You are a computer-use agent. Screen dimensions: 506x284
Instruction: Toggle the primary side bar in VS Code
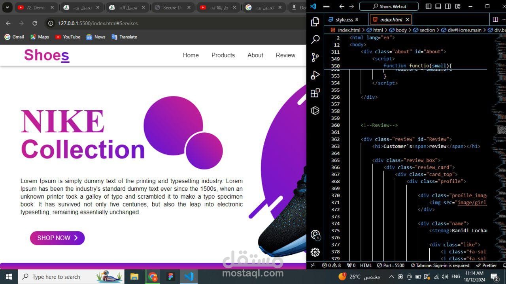429,6
